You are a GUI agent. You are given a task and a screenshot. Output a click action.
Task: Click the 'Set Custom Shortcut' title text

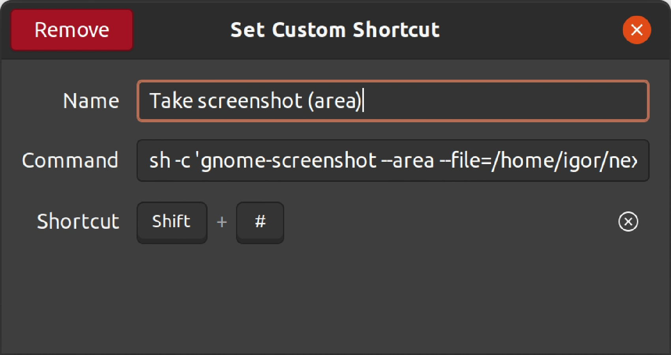pyautogui.click(x=335, y=30)
